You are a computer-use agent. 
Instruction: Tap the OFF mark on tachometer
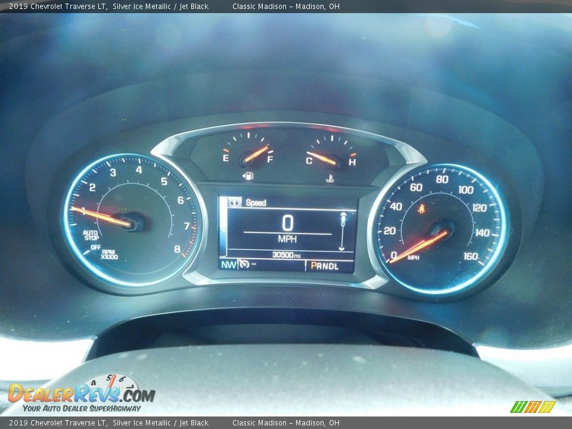95,247
